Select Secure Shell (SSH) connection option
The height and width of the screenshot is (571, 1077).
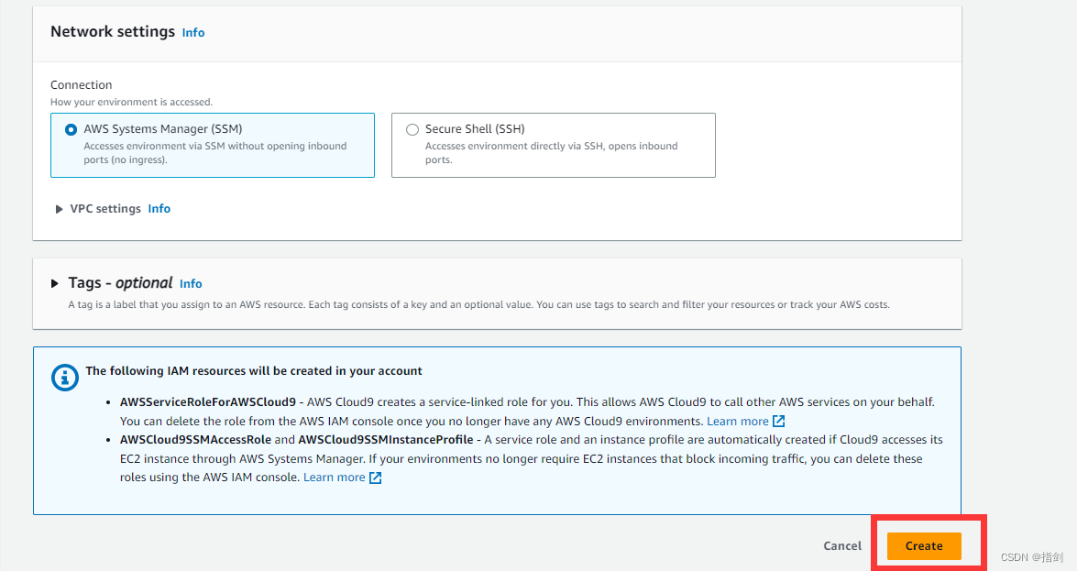(x=553, y=145)
